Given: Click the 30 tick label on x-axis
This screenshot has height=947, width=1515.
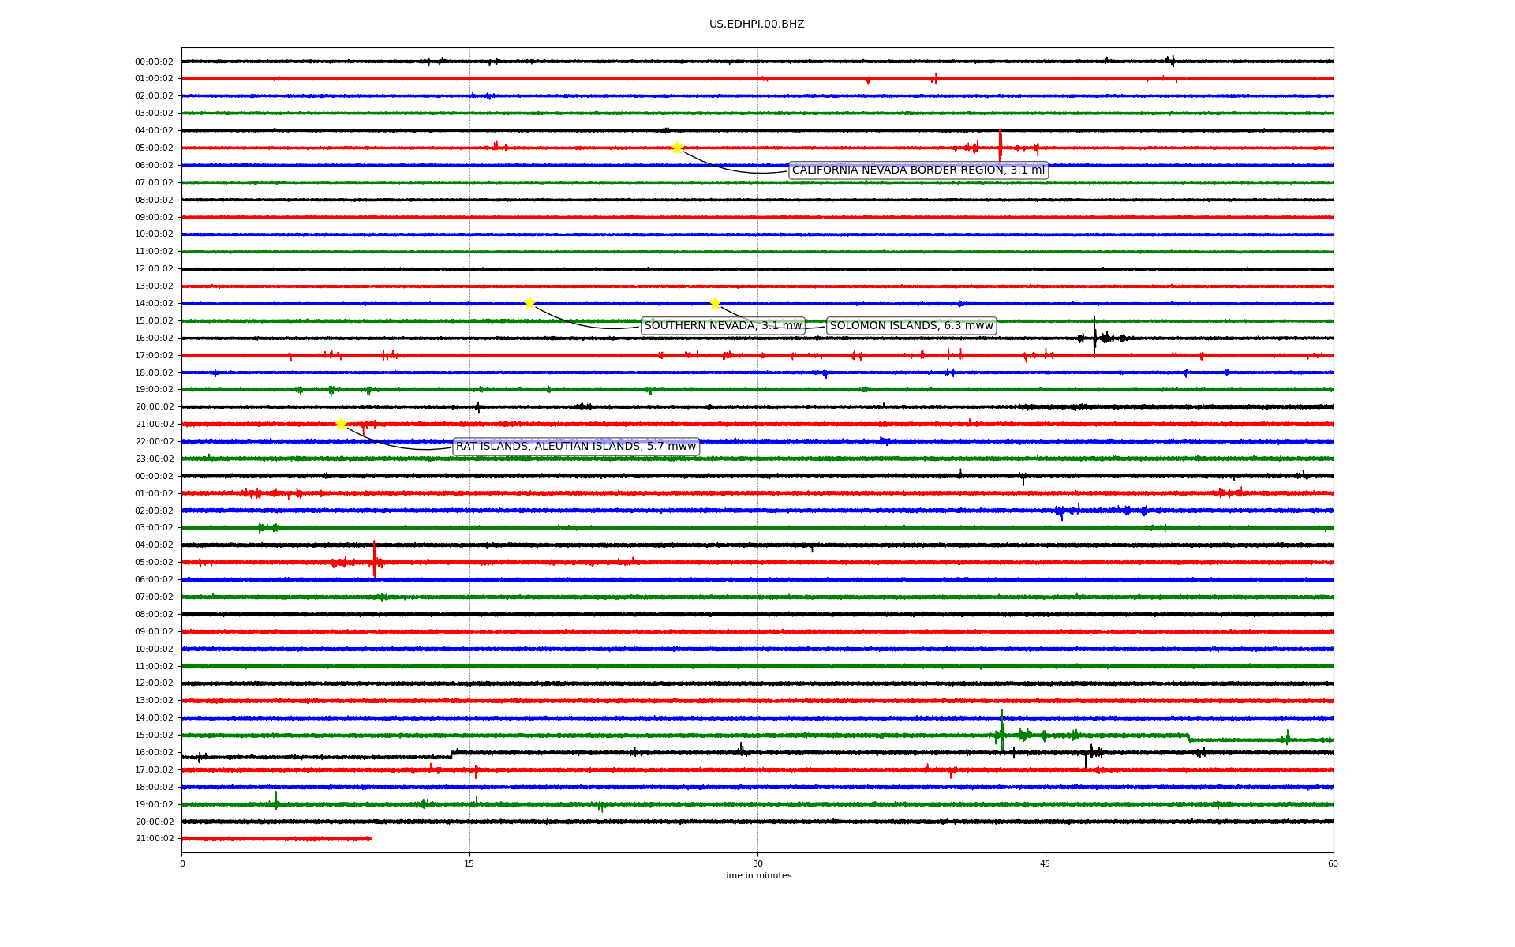Looking at the screenshot, I should pos(757,863).
